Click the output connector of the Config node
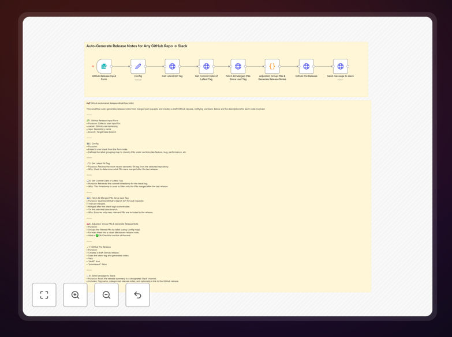This screenshot has width=452, height=337. pyautogui.click(x=145, y=66)
